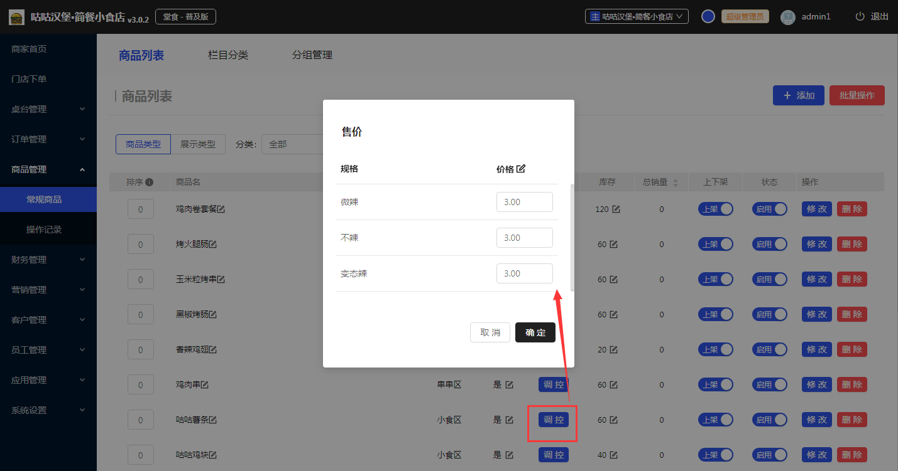Click the 批量操作 button
The width and height of the screenshot is (898, 471).
857,95
